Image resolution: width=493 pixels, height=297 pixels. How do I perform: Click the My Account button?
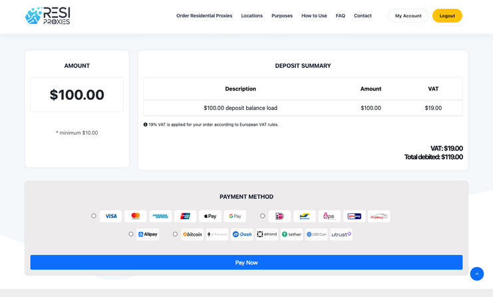(408, 16)
